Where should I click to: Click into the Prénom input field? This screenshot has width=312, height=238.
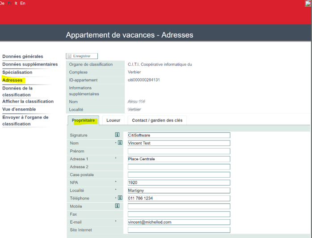179,151
